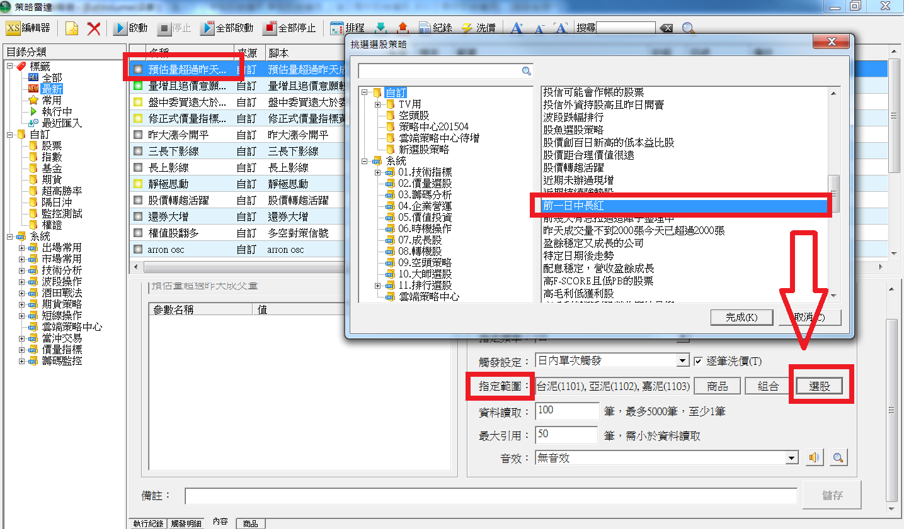Viewport: 904px width, 529px height.
Task: Open the 排程 schedule calendar icon
Action: (x=337, y=28)
